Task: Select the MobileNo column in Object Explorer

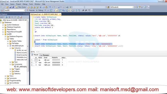Action: click(x=22, y=57)
